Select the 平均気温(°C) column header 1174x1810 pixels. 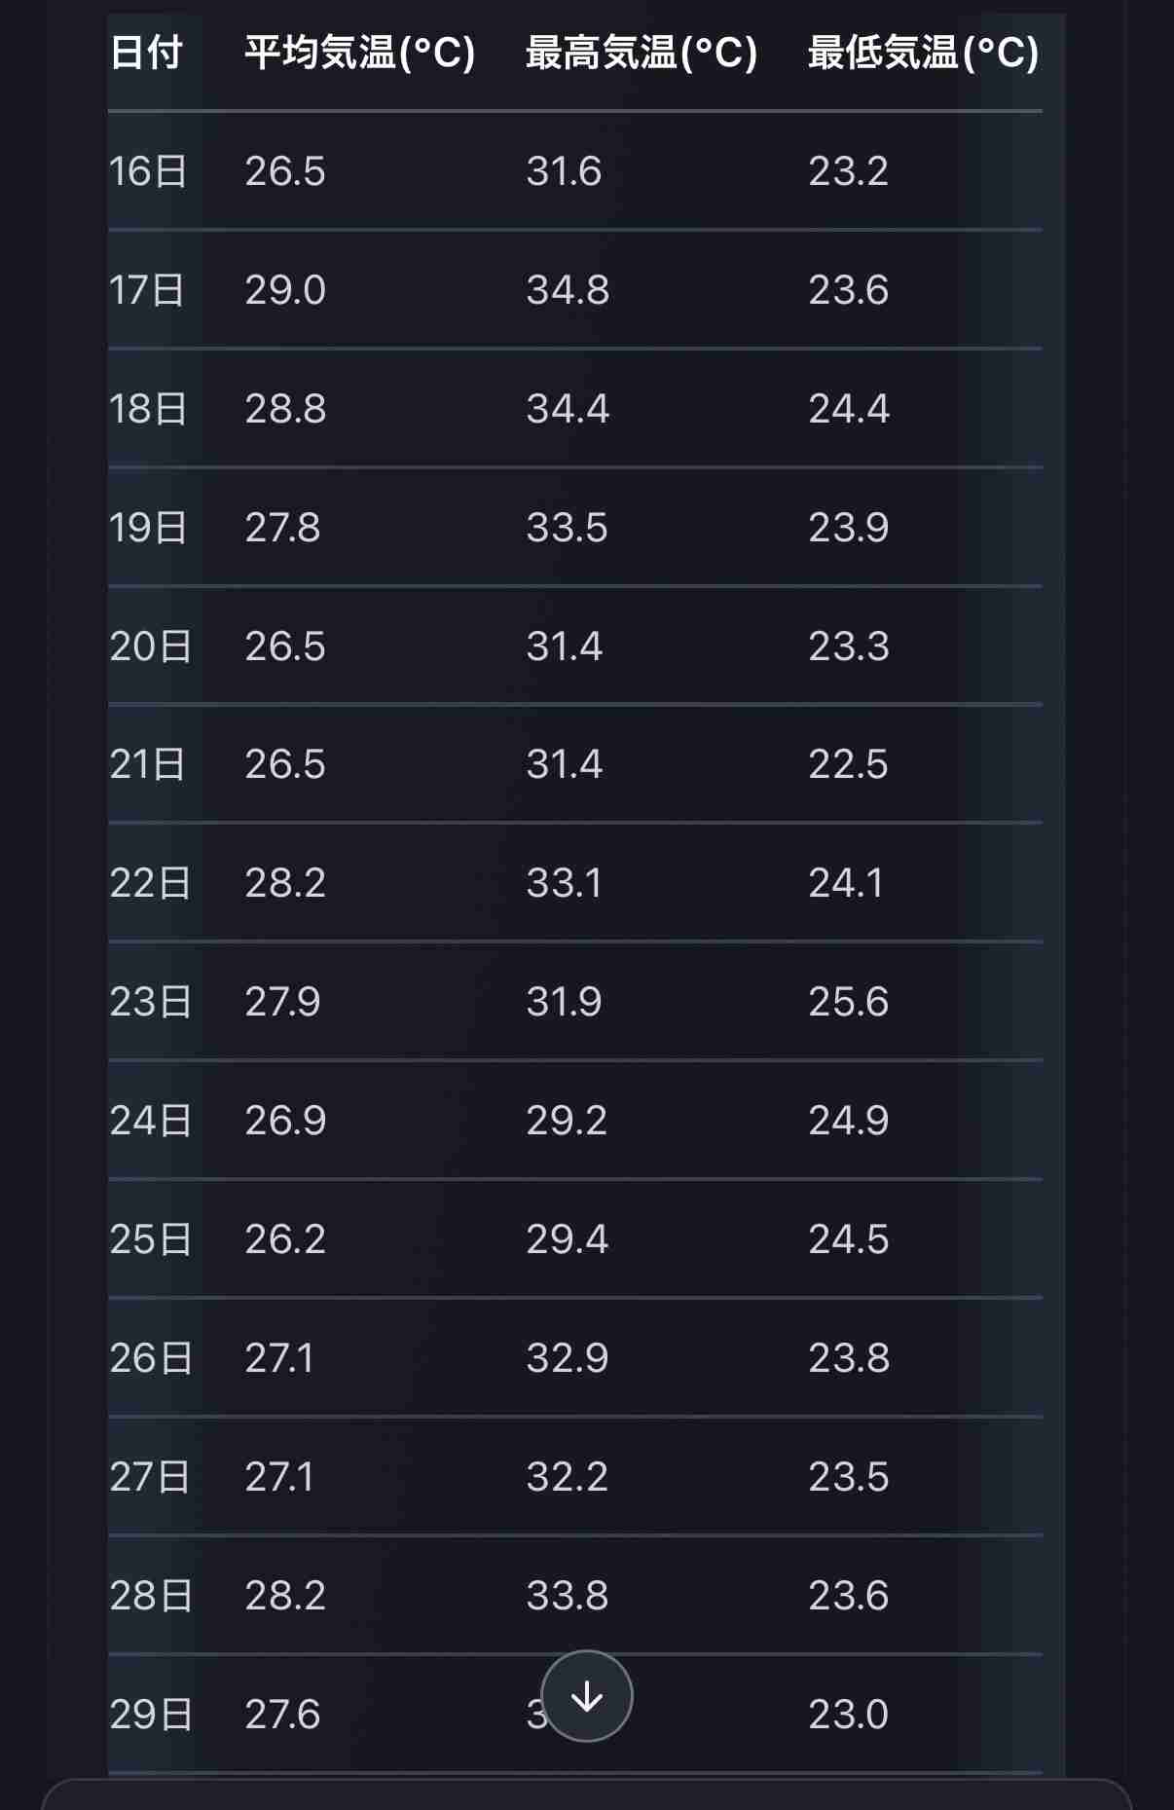point(359,53)
